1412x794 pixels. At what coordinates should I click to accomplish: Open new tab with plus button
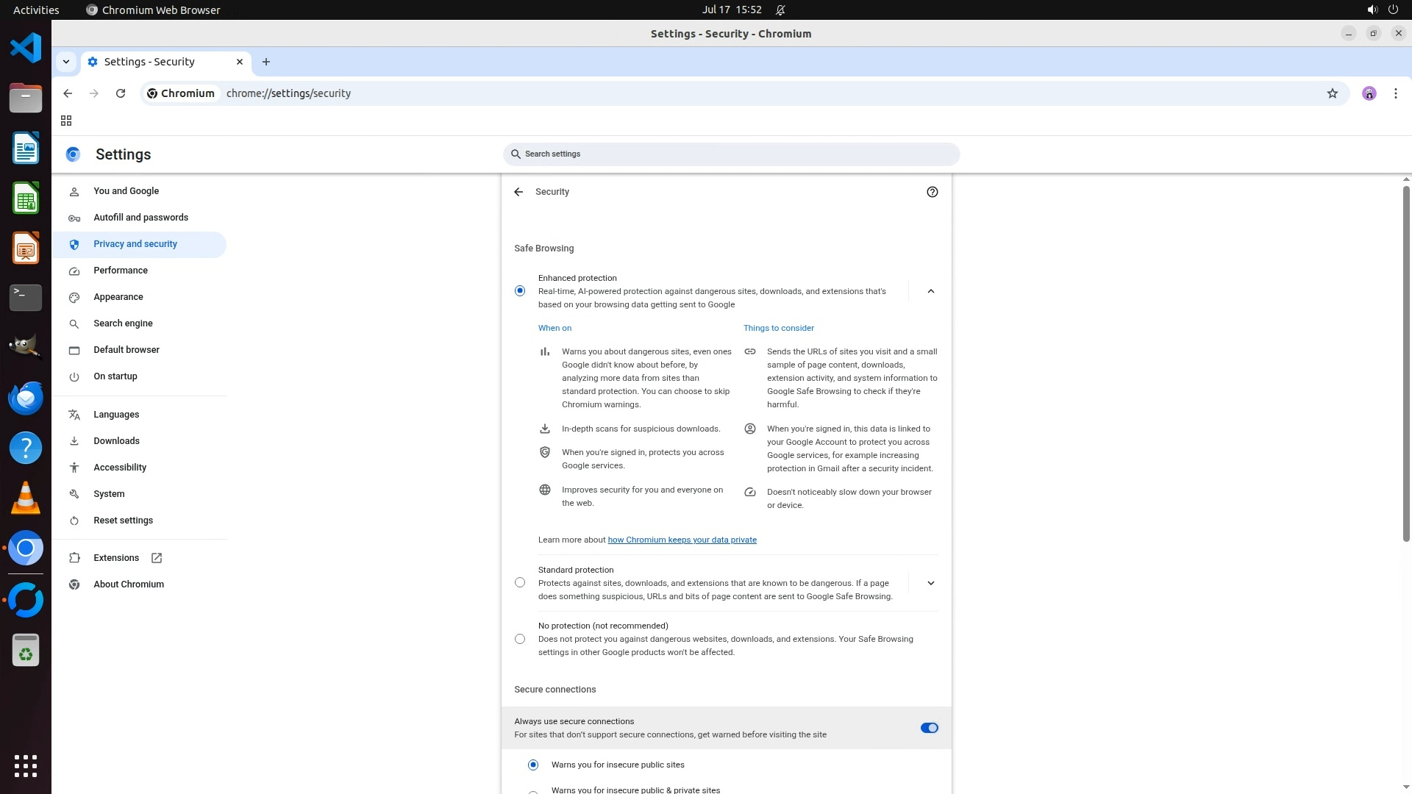pyautogui.click(x=266, y=62)
